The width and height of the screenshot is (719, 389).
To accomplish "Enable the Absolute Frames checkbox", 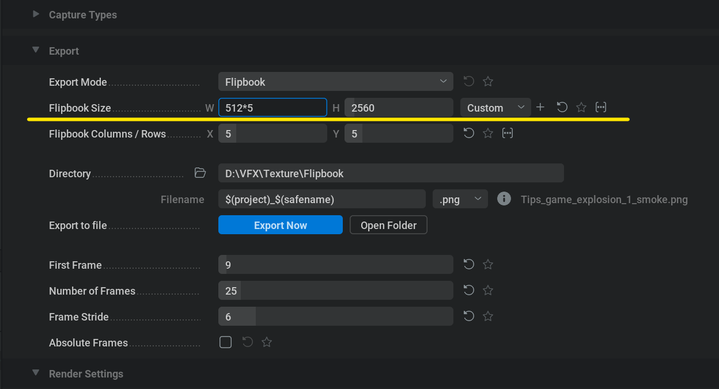I will tap(226, 342).
